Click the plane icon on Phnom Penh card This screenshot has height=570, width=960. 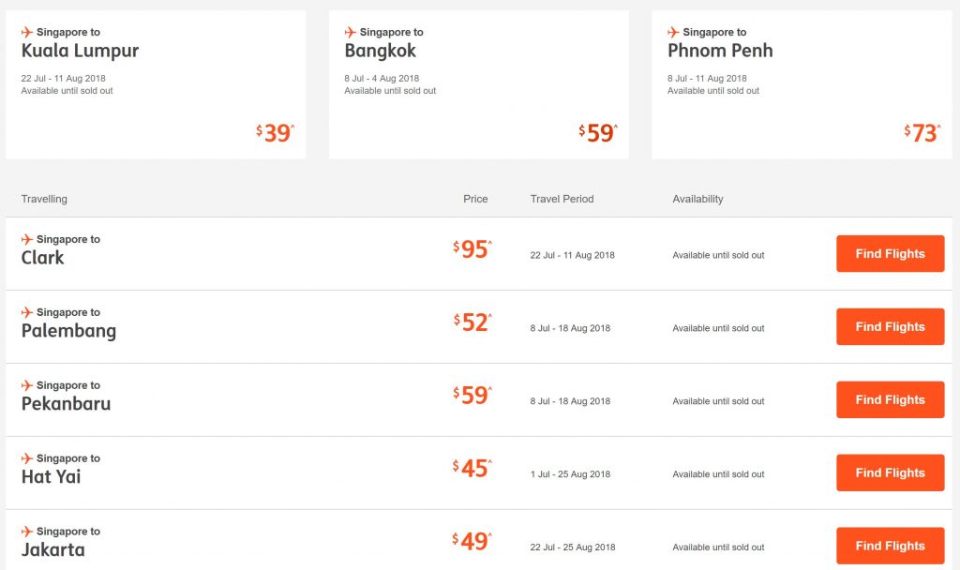pos(674,32)
